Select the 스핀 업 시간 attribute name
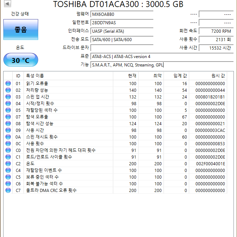Screen dimensions: 237x237 tap(38, 97)
